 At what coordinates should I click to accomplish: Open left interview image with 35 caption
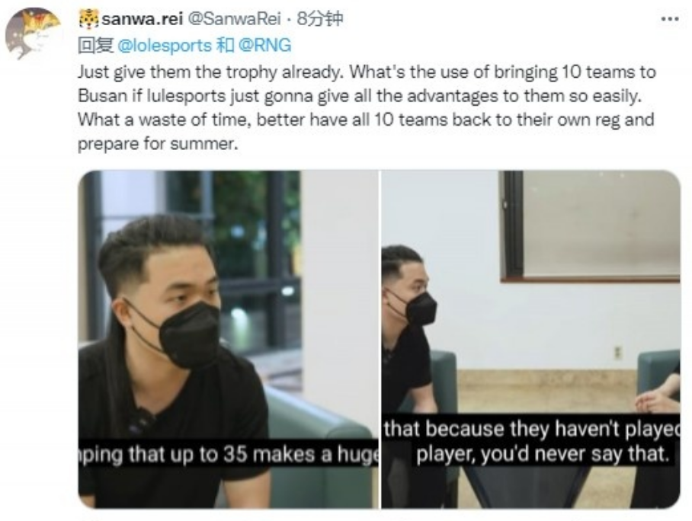228,339
